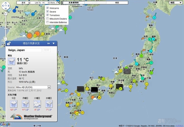Open the terms link after GIS Innovatsia
This screenshot has height=127, width=184.
pos(179,126)
